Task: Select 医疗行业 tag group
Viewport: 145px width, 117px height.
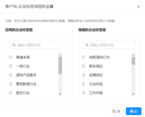Action: coord(23,93)
